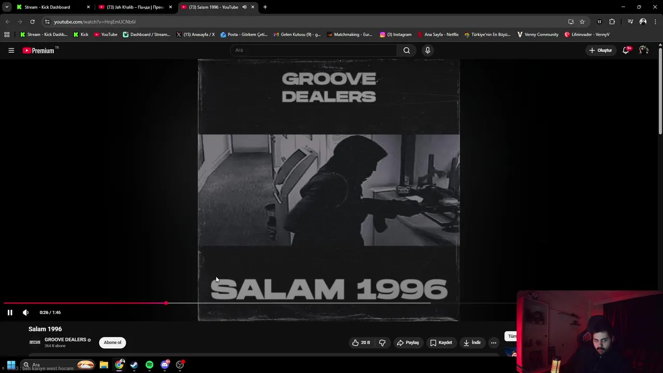The width and height of the screenshot is (663, 373).
Task: Open '(3) Instagram' bookmark
Action: coord(396,35)
